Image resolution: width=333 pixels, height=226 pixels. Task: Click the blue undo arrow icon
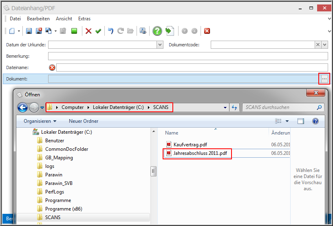point(110,31)
